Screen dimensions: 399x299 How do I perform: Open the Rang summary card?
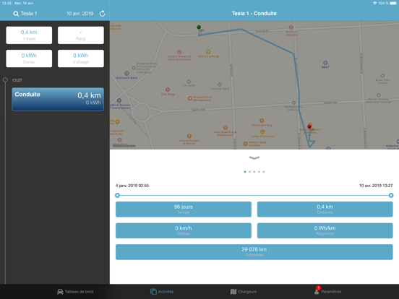click(81, 35)
